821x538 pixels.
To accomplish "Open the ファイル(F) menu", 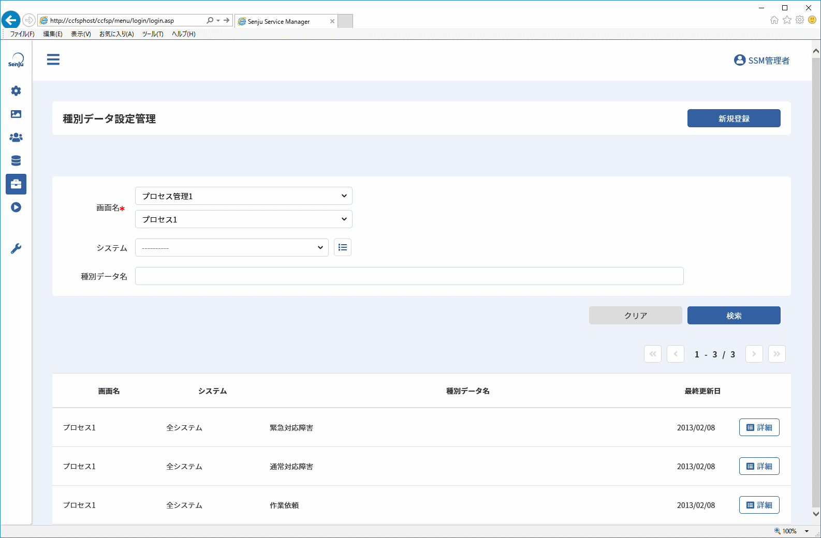I will coord(22,34).
